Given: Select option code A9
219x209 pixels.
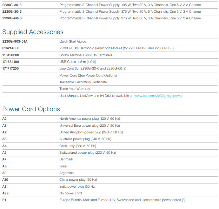Looking at the screenshot, I should click(x=4, y=173).
